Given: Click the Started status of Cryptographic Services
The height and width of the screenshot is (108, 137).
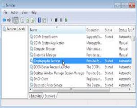Looking at the screenshot, I should (x=109, y=61).
